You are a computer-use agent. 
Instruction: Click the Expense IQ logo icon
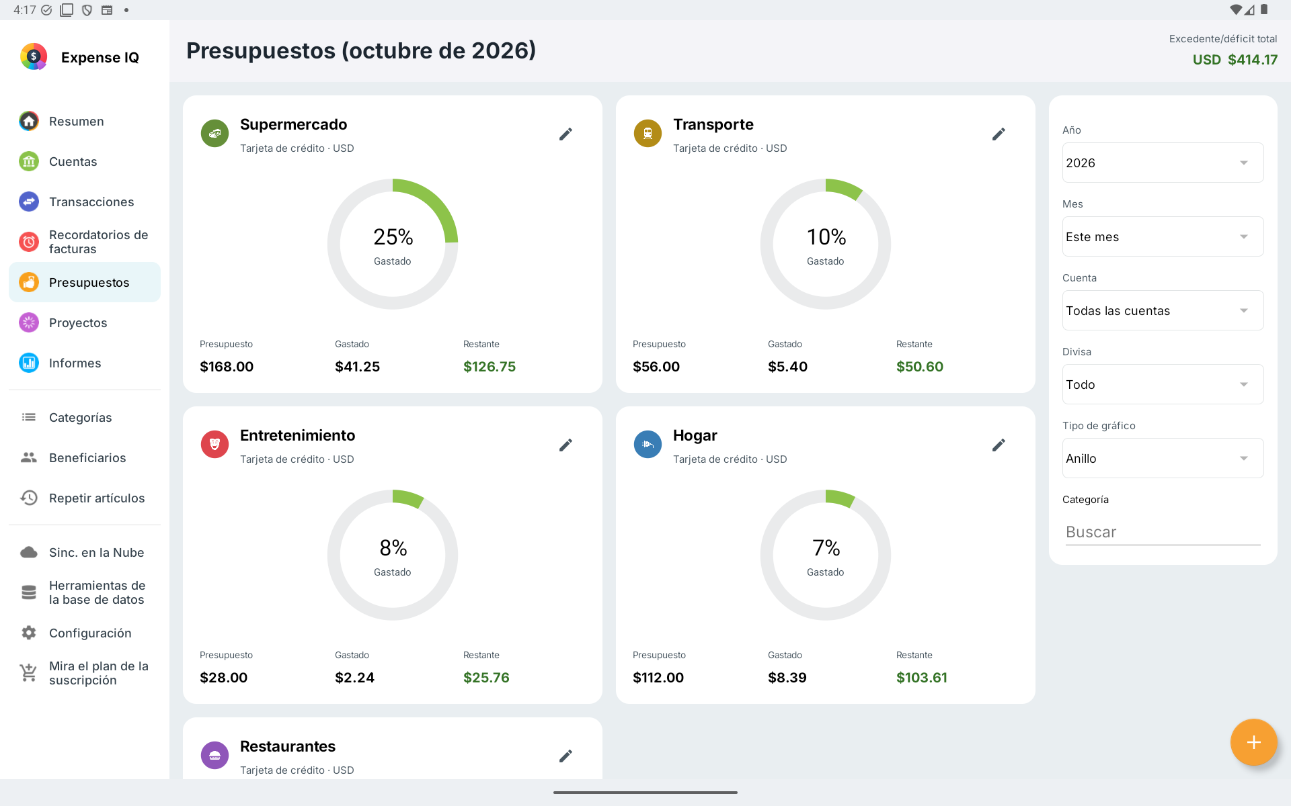click(34, 57)
